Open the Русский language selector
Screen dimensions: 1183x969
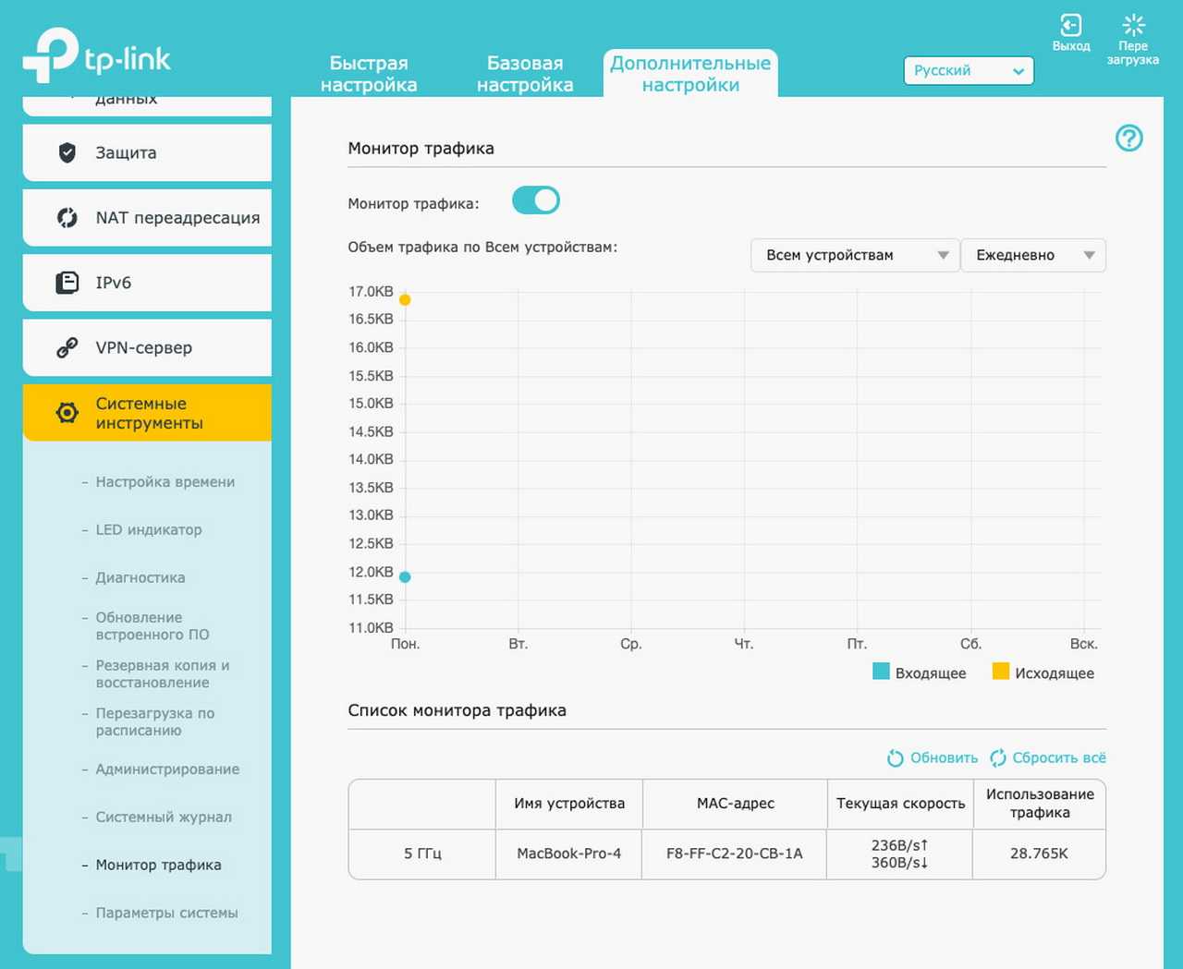968,71
